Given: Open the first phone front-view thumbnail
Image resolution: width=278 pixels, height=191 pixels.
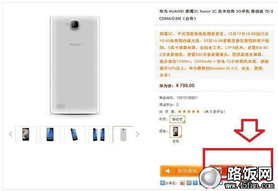Looking at the screenshot, I should [x=26, y=134].
